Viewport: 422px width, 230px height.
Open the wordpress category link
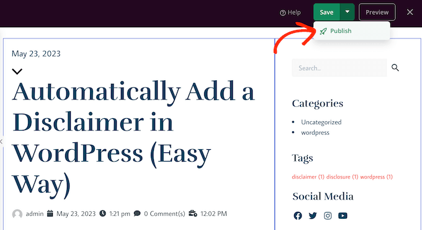coord(315,132)
